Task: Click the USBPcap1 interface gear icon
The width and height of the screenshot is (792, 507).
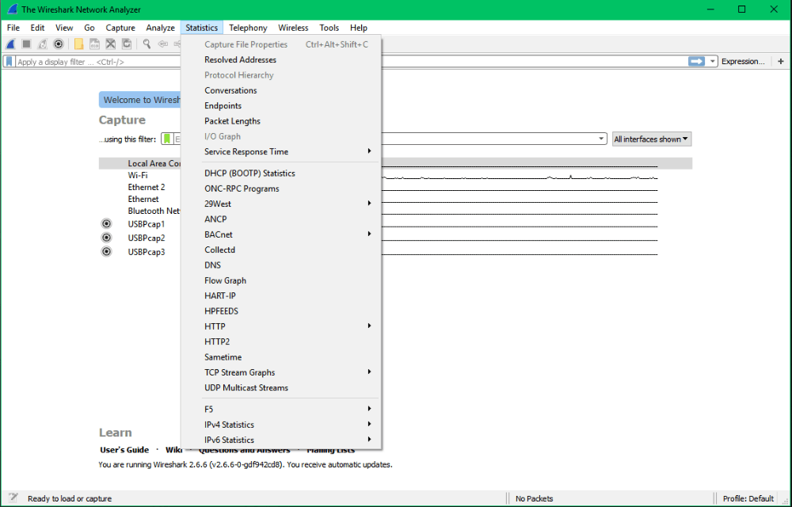Action: point(106,223)
